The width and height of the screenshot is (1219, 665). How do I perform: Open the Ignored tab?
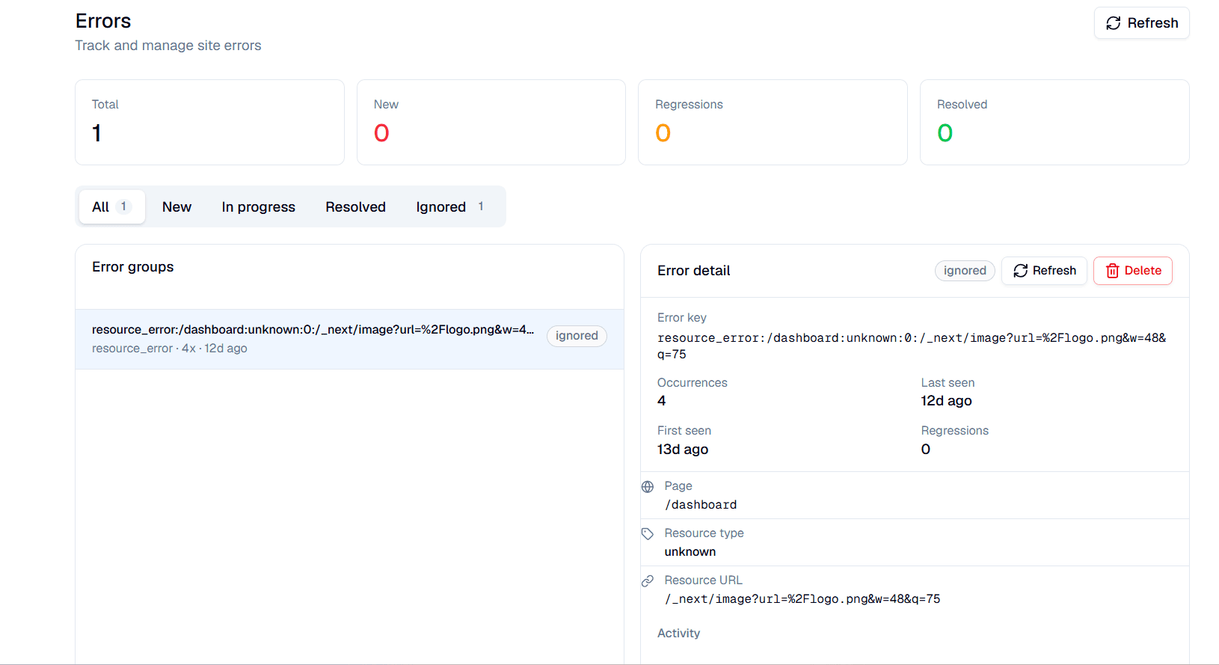click(452, 206)
